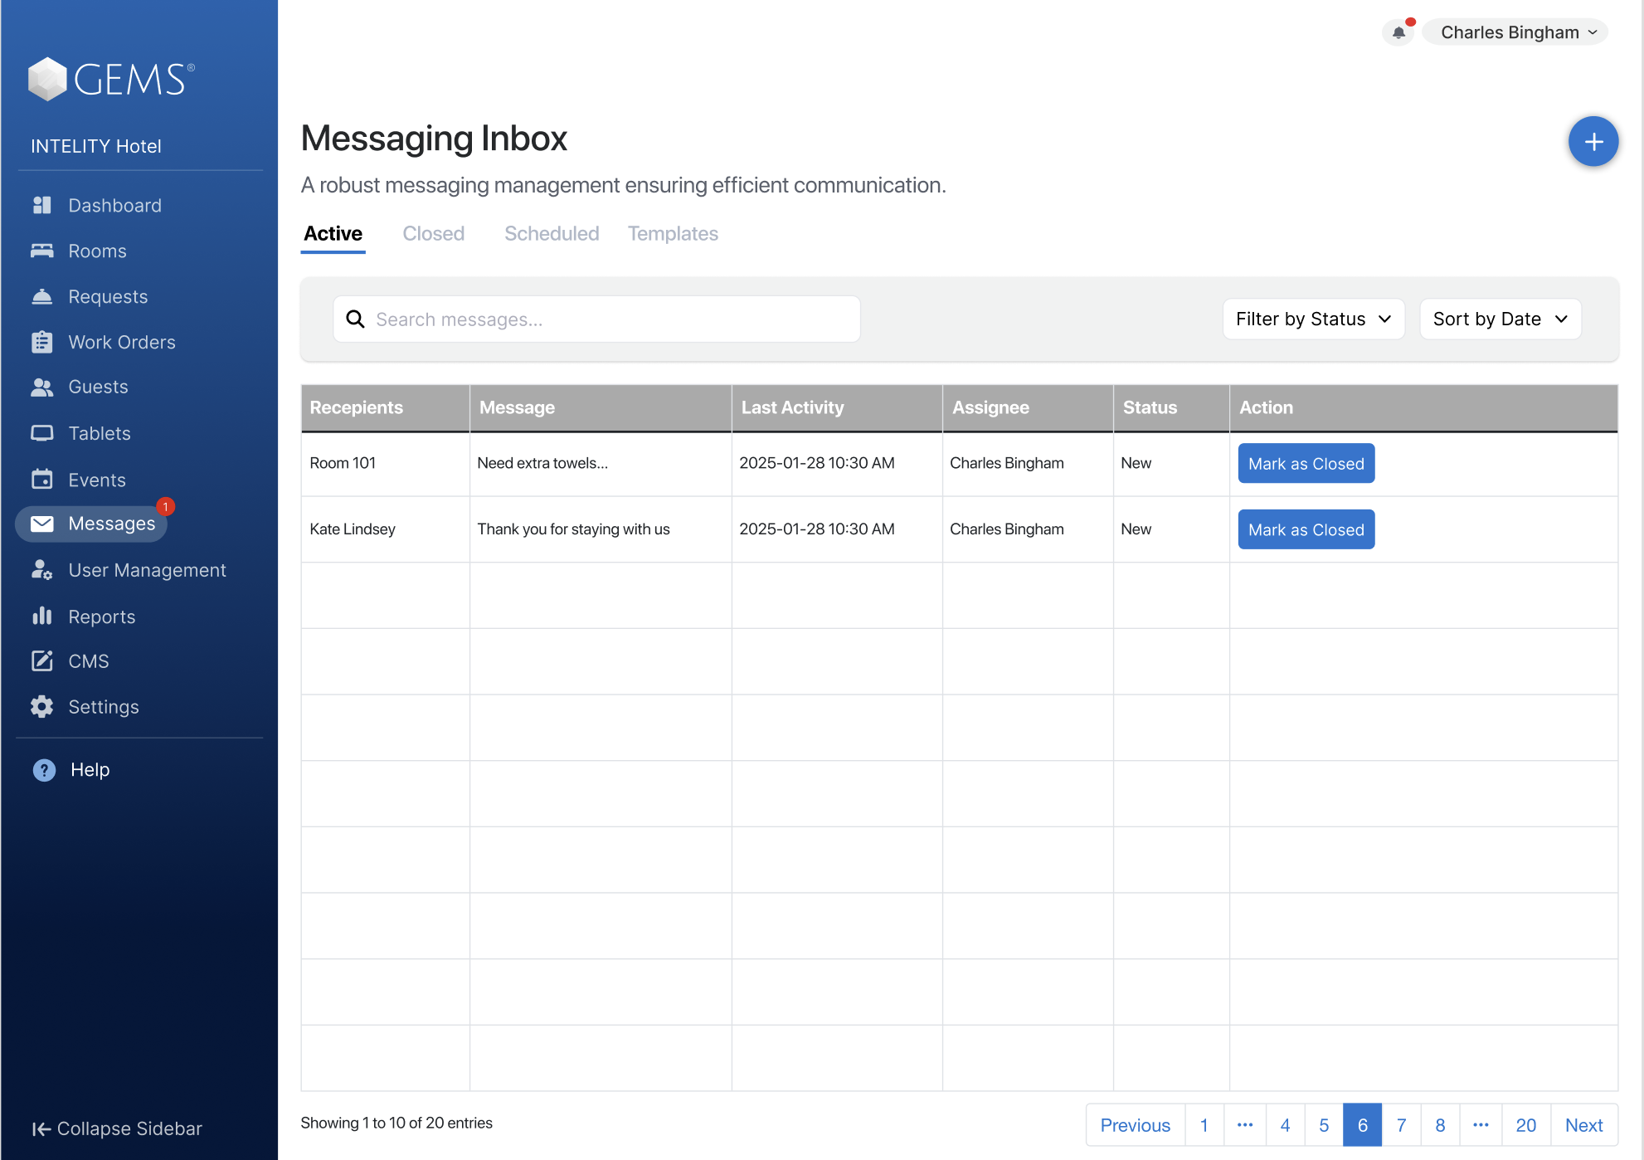Click the Tablets screen icon
Screen dimensions: 1644x1160
coord(42,433)
